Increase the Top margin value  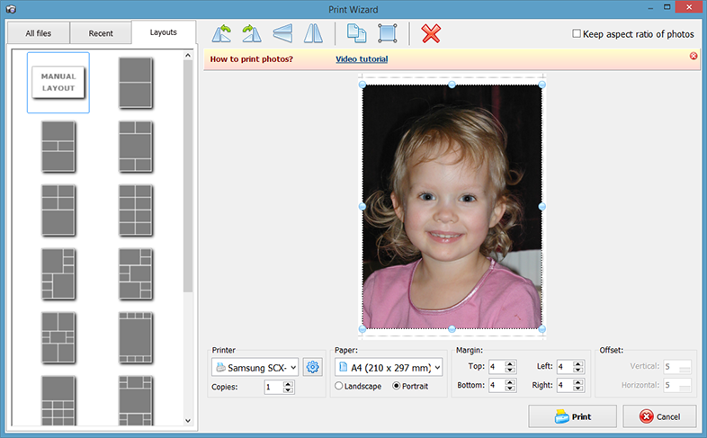(x=510, y=363)
